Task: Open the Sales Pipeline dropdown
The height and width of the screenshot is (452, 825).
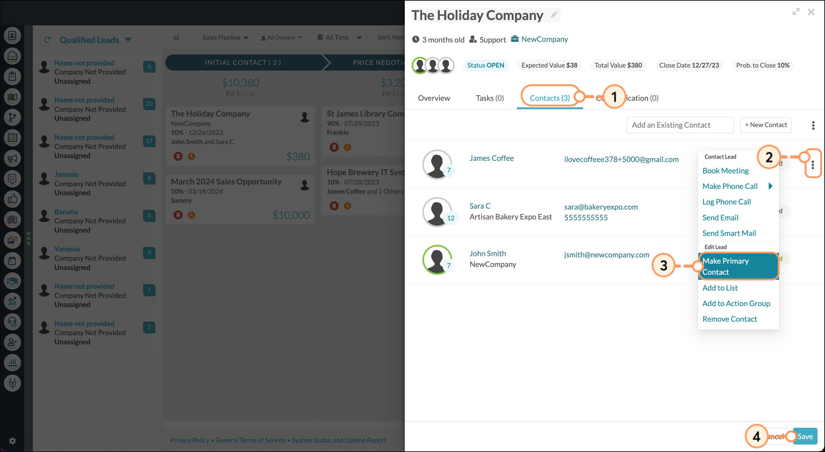Action: (225, 37)
